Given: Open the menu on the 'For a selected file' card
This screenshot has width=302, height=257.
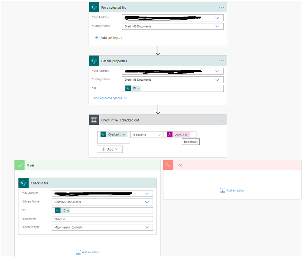Looking at the screenshot, I should tap(222, 7).
